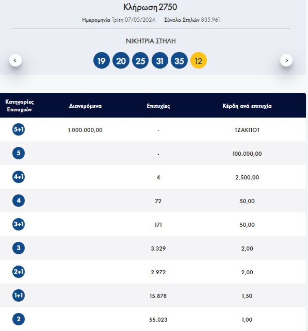Click winning number ball 19
Viewport: 308px width, 331px height.
[101, 61]
